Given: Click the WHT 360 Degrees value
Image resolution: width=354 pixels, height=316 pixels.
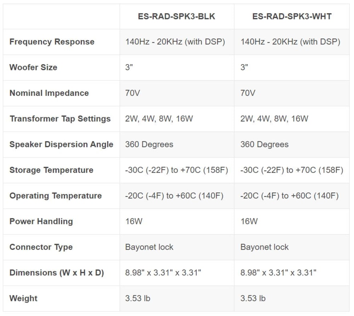Looking at the screenshot, I should tap(264, 144).
